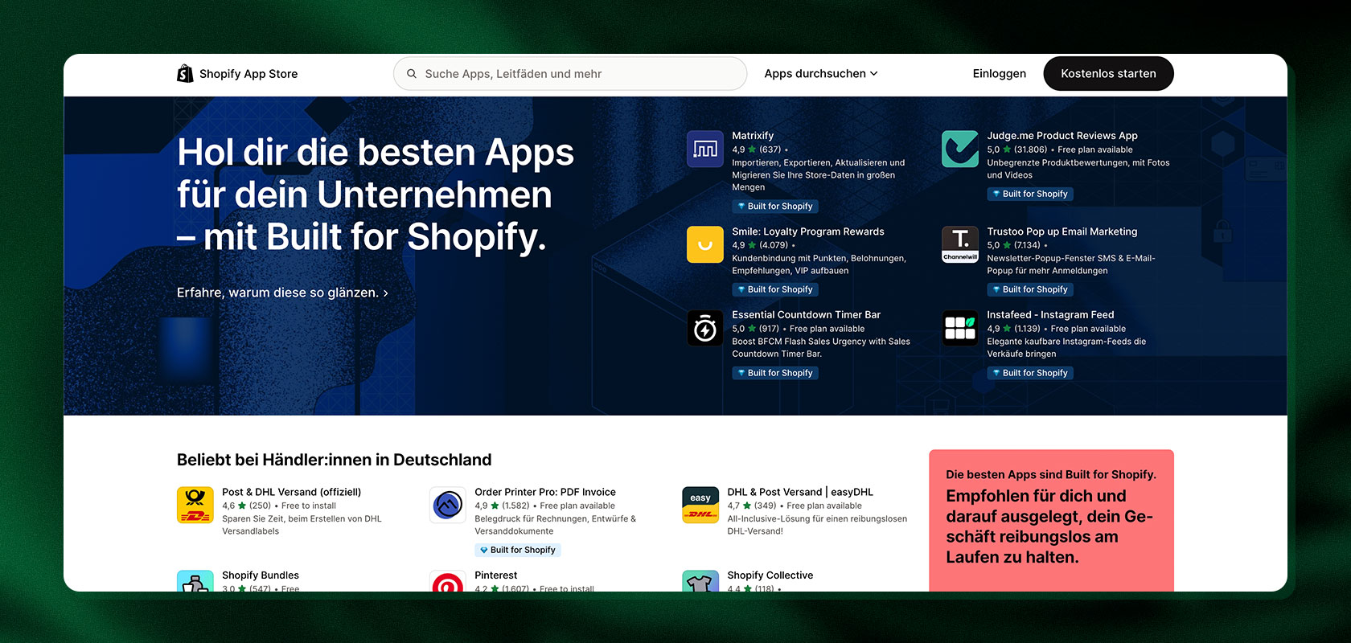Focus the Suche Apps search field

click(x=570, y=73)
